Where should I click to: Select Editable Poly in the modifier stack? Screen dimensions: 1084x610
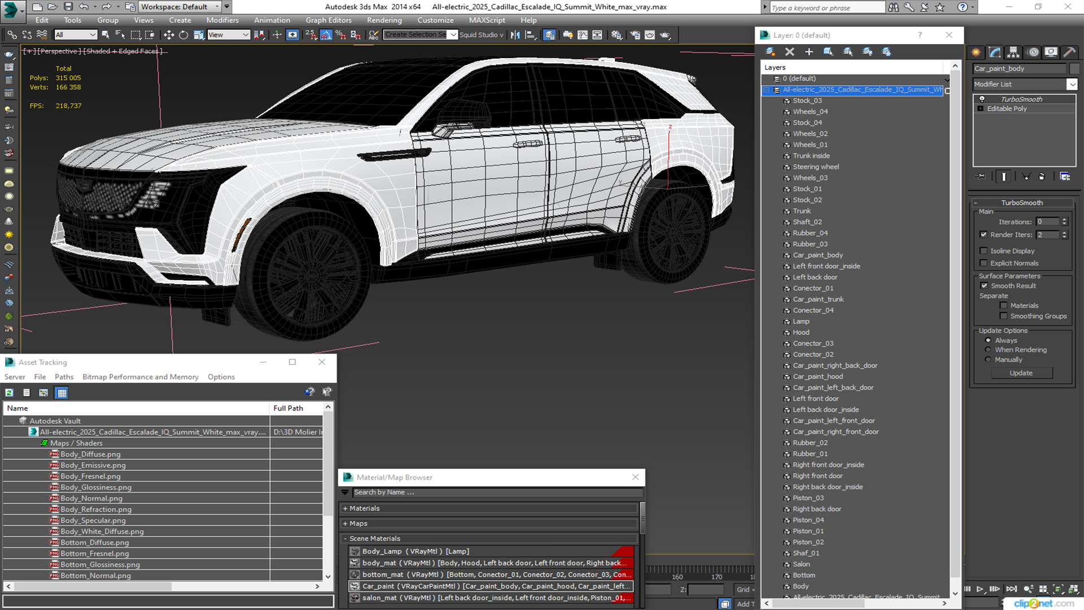1007,109
